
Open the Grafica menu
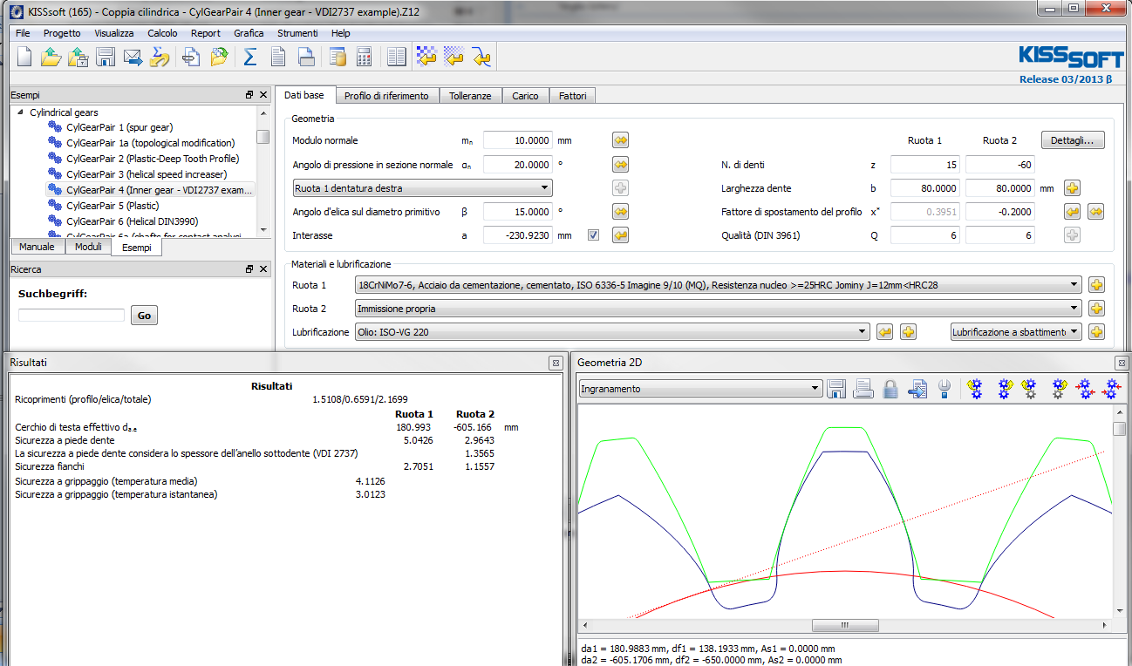pyautogui.click(x=249, y=33)
